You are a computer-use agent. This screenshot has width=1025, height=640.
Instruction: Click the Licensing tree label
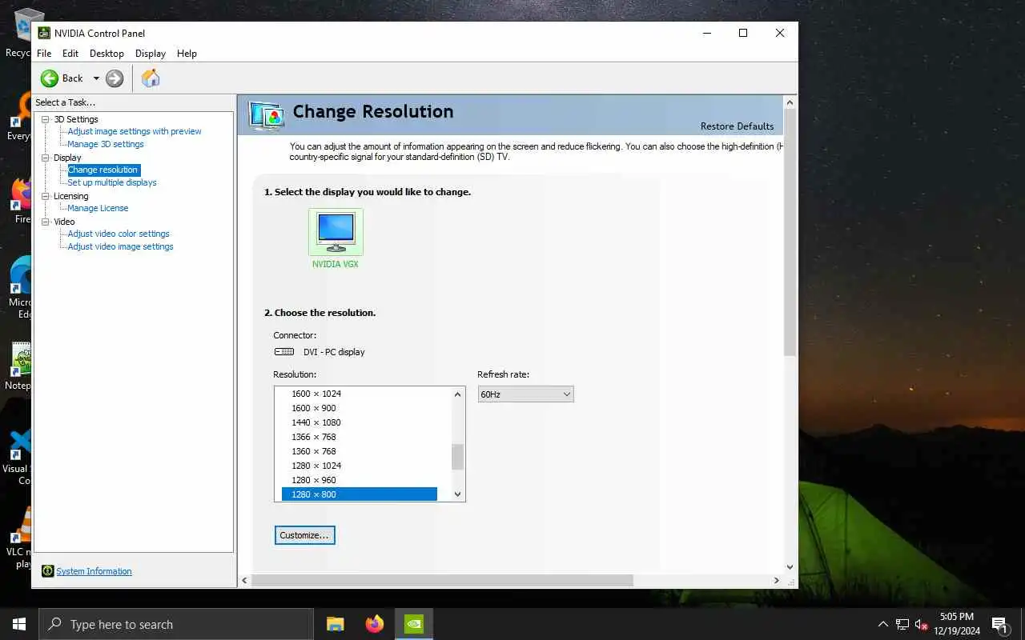70,196
